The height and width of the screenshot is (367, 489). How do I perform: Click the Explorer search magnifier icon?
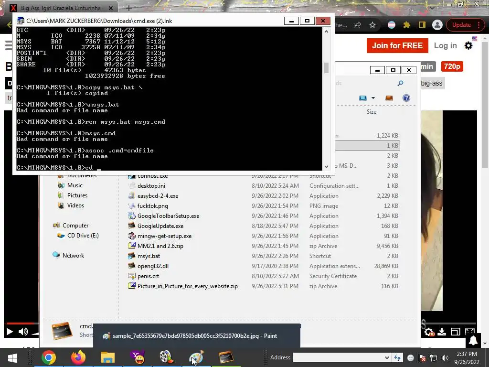click(x=401, y=83)
